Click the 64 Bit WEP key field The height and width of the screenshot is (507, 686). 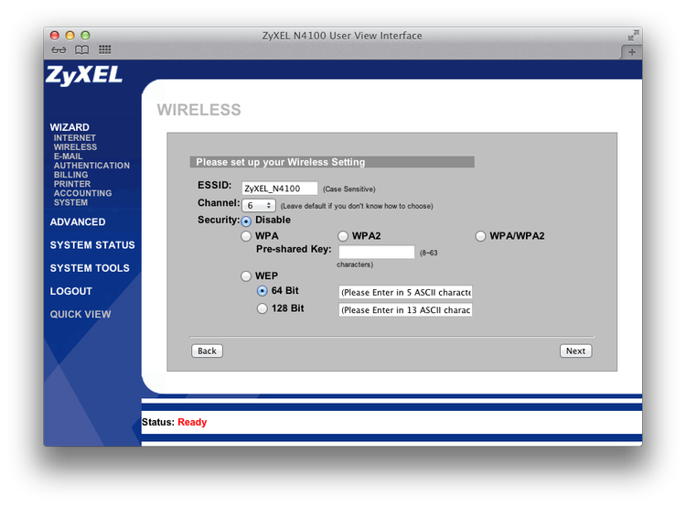[405, 292]
